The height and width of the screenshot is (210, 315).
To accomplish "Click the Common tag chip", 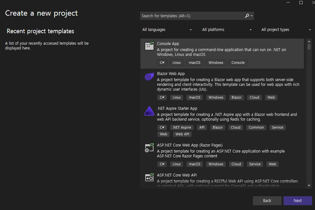I will click(x=256, y=127).
